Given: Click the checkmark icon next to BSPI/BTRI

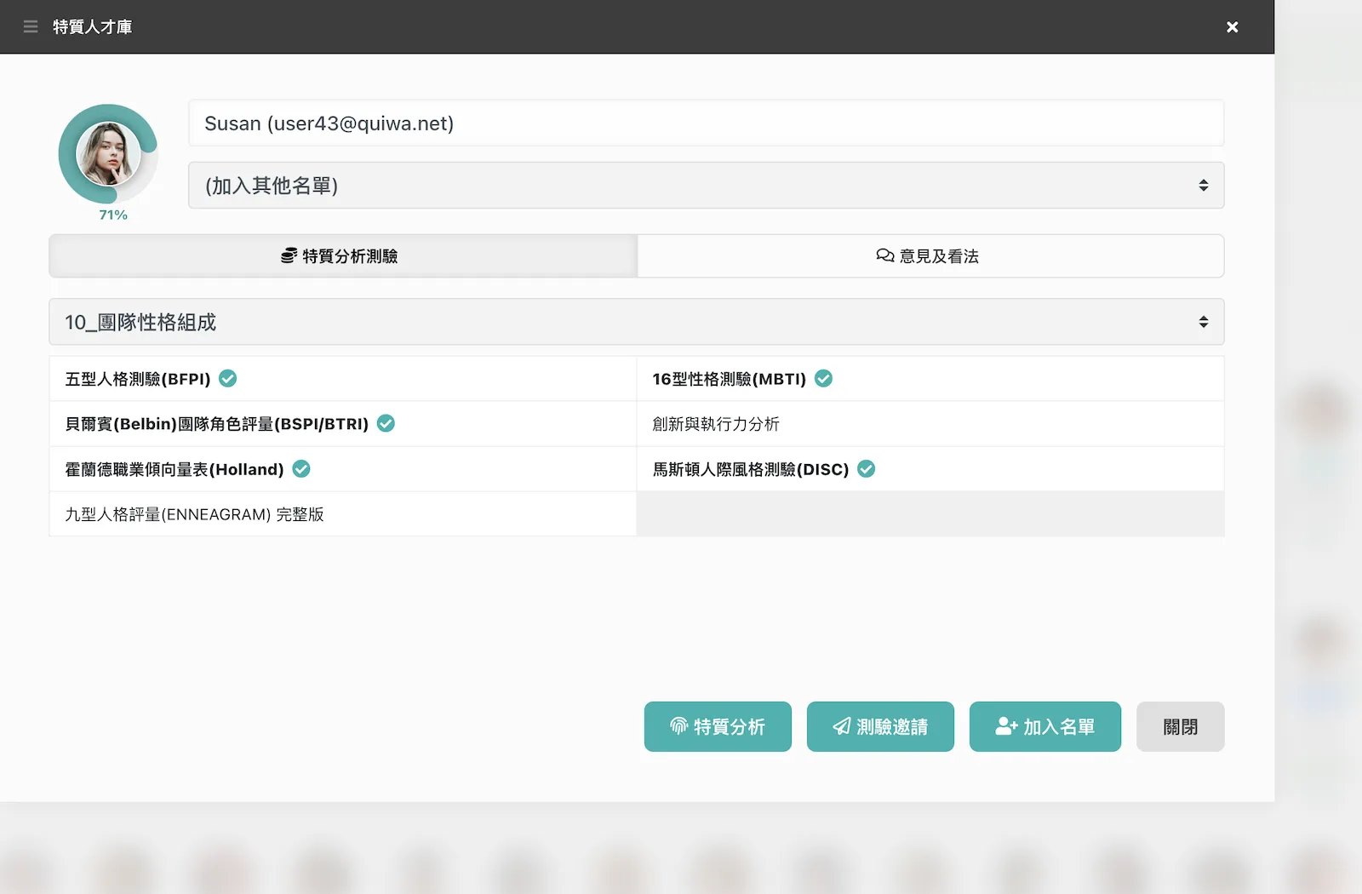Looking at the screenshot, I should tap(386, 423).
